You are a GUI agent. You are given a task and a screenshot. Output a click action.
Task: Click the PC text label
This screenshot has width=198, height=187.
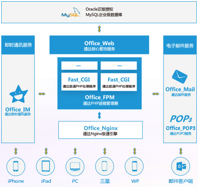click(x=75, y=181)
